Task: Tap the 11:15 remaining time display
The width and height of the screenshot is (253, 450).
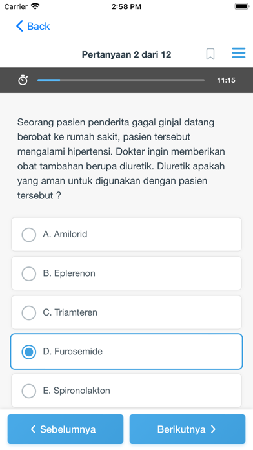Action: pos(226,80)
